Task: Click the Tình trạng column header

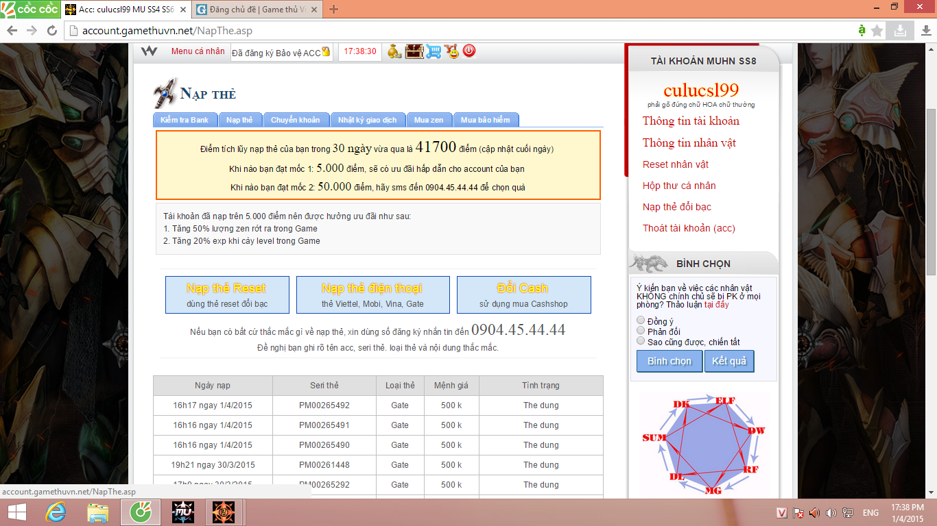Action: pos(541,386)
